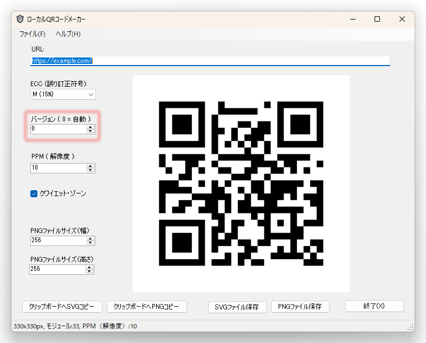
Task: Open the ファイル(F) menu
Action: tap(32, 34)
